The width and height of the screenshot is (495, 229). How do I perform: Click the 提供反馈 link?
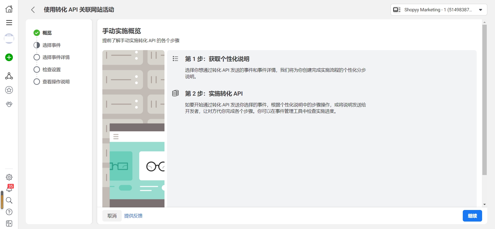(133, 216)
